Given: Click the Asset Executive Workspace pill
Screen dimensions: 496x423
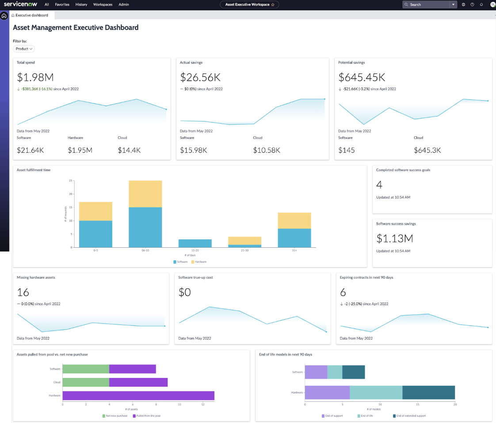Looking at the screenshot, I should [249, 4].
